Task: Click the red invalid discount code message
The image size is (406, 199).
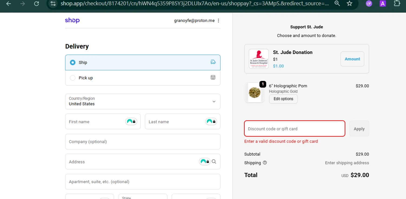Action: [281, 141]
